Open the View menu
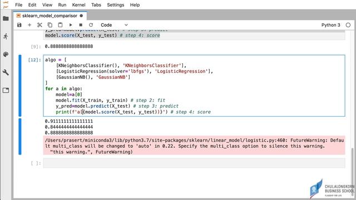The height and width of the screenshot is (200, 356). tap(47, 5)
